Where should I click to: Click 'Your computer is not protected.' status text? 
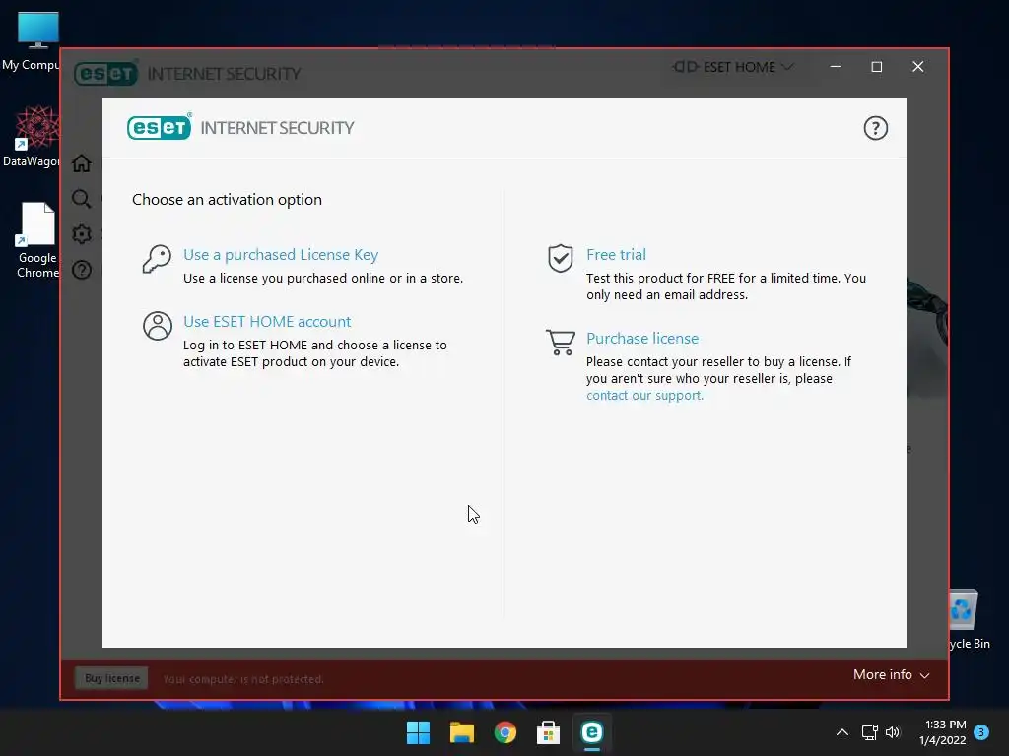point(243,679)
